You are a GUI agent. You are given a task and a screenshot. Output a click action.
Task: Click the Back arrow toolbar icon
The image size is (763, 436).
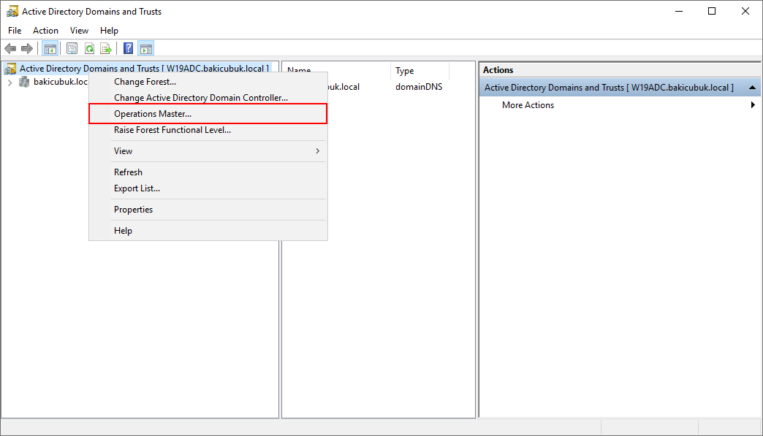(10, 49)
